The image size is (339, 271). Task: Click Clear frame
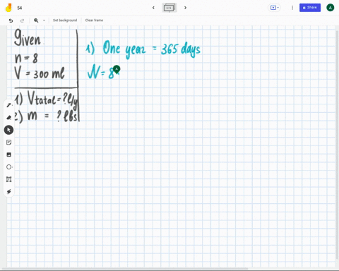(94, 20)
